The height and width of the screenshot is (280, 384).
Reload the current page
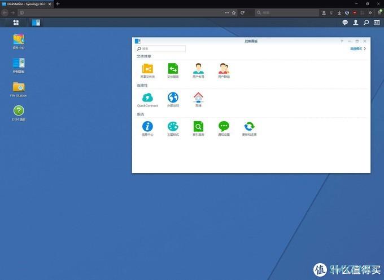pos(242,12)
